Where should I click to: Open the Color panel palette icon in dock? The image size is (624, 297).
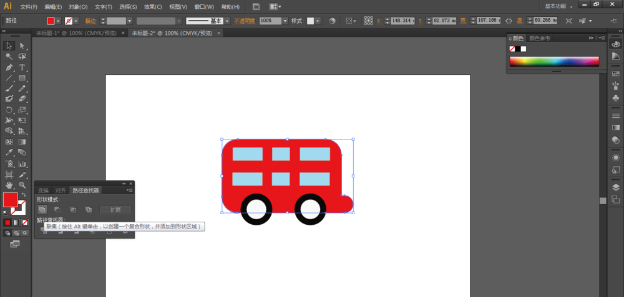tap(615, 44)
